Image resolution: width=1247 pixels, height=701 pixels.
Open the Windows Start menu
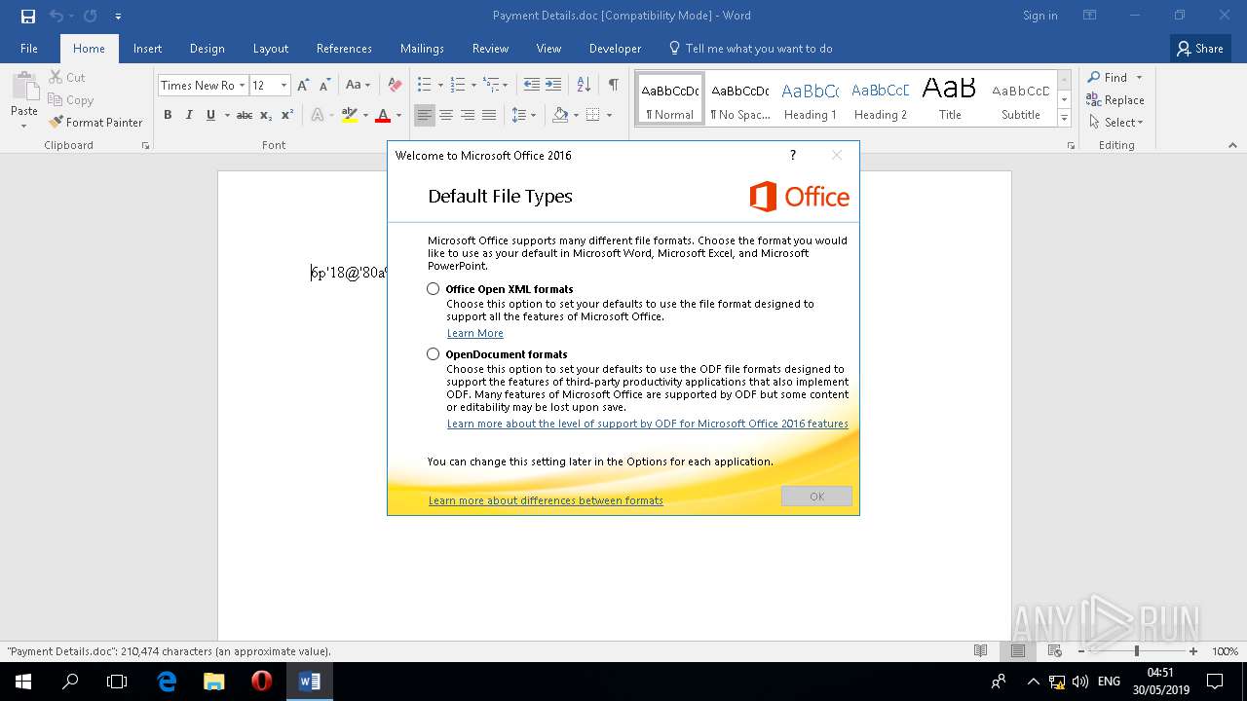coord(23,682)
